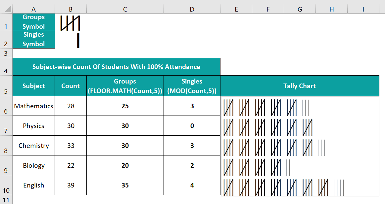Click Biology groups cell showing 20
385x204 pixels.
(125, 165)
